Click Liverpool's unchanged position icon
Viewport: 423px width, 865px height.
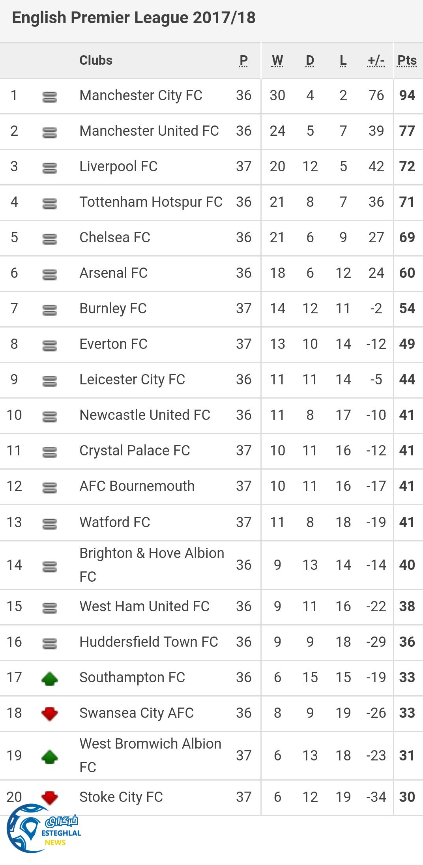(50, 168)
